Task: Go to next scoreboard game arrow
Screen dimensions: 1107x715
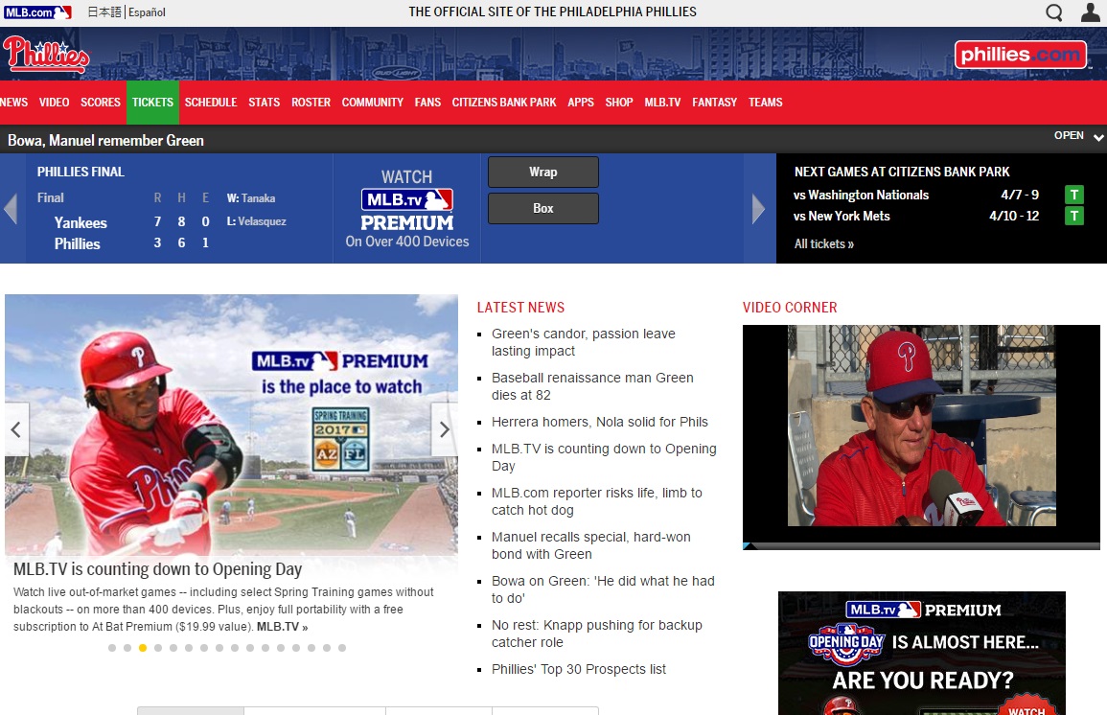Action: [x=758, y=209]
